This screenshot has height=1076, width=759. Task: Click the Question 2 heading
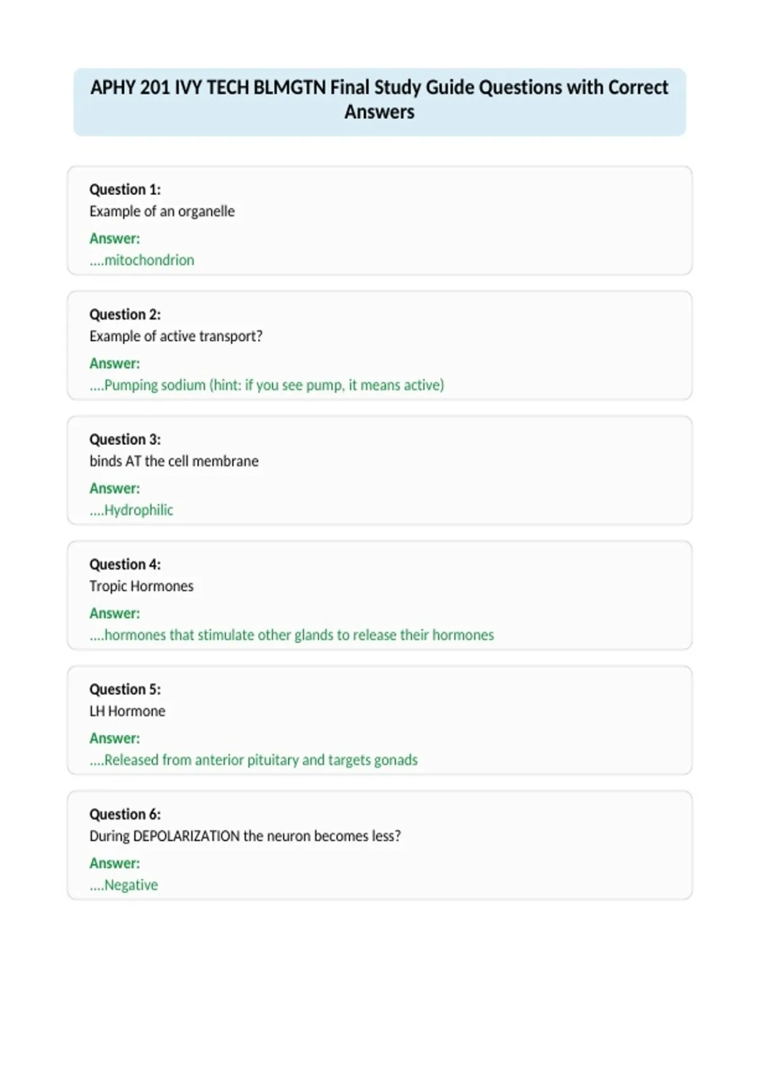click(125, 315)
